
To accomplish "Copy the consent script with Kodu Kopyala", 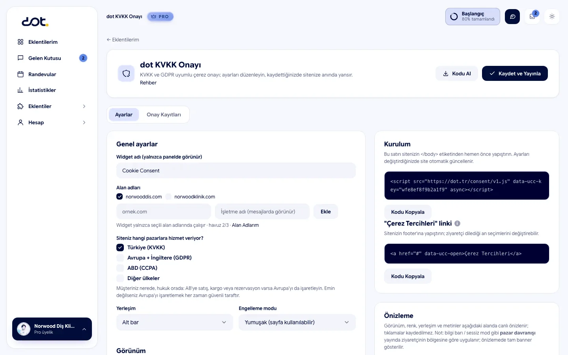I will [407, 212].
